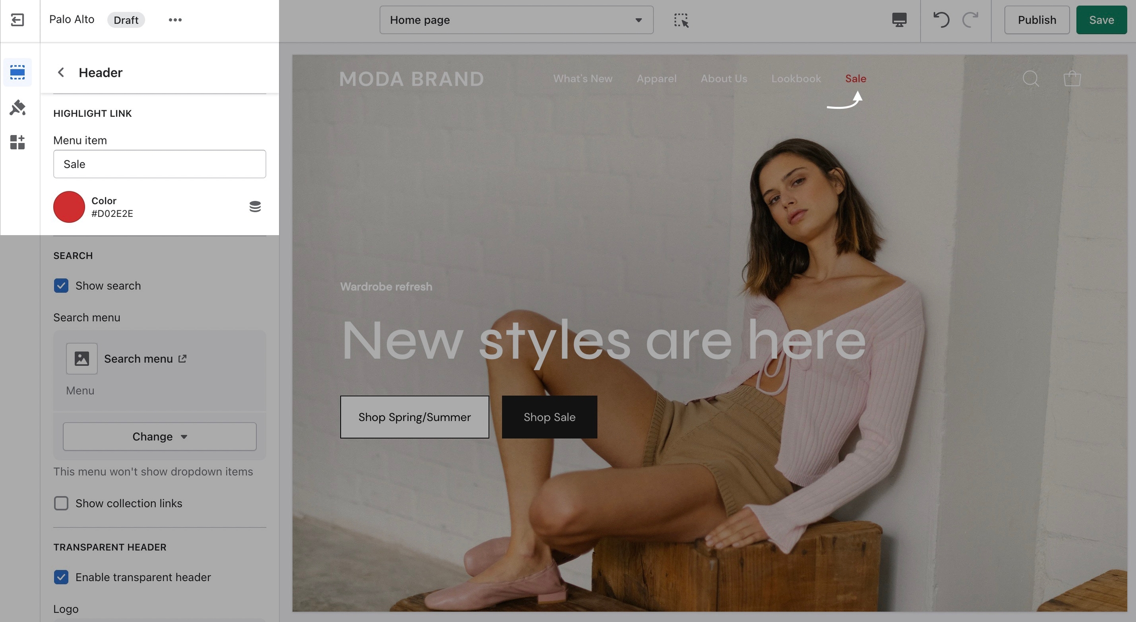1136x622 pixels.
Task: Click the redo arrow
Action: pos(970,20)
